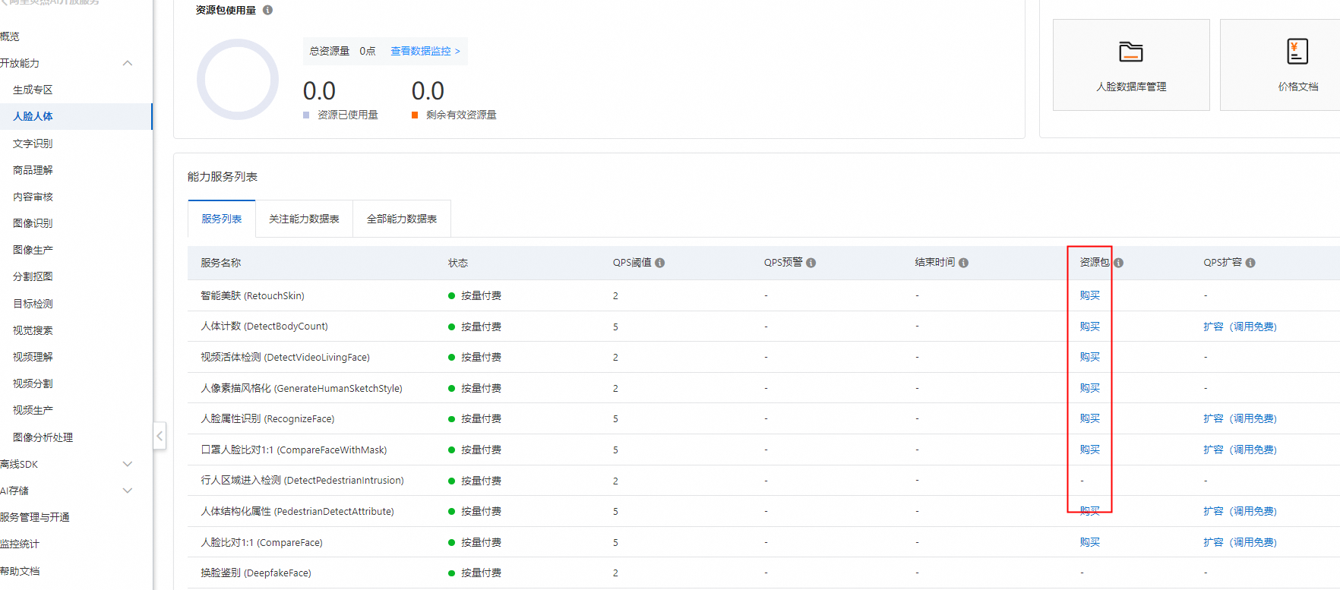Click 扩容 for 人脸属性识别 (RecognizeFace)

[1240, 418]
